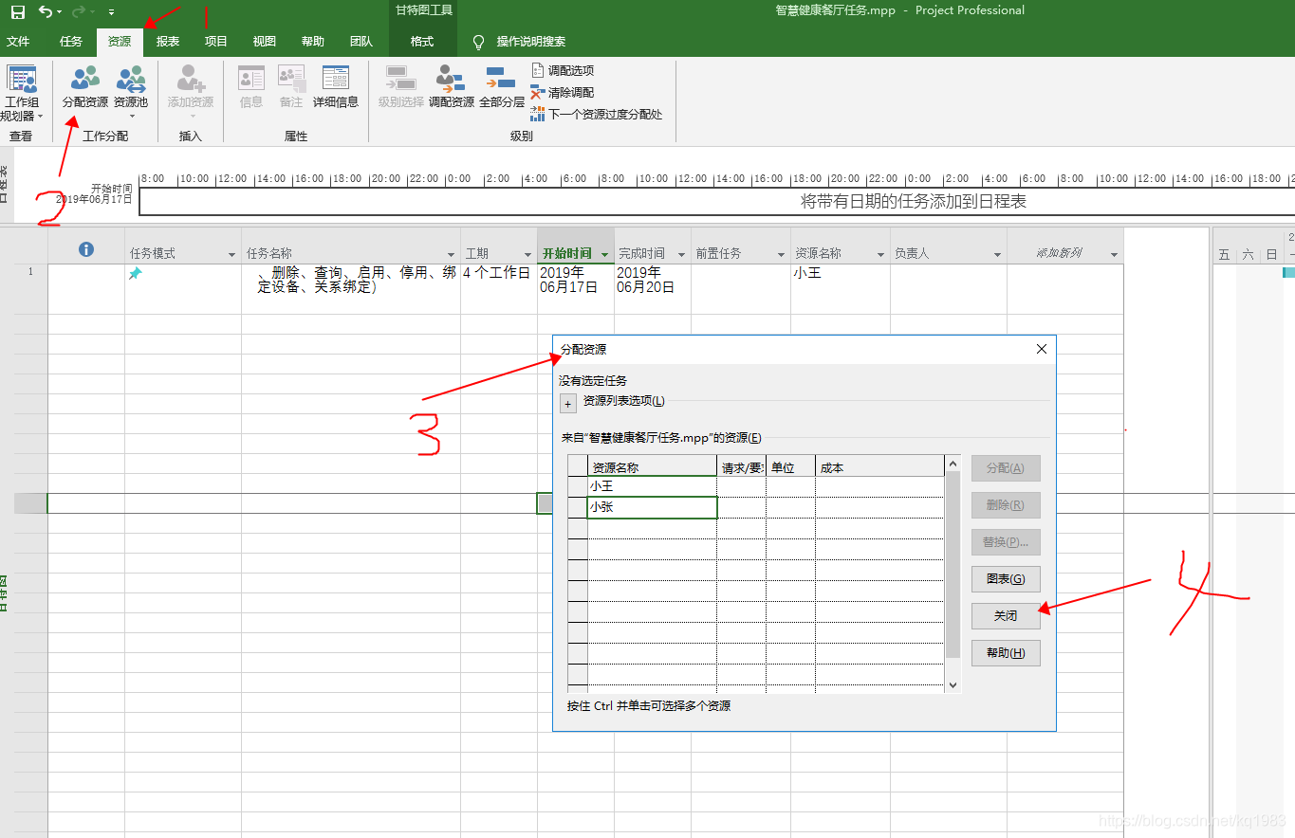Select resource 小王 in the dialog list
Image resolution: width=1295 pixels, height=838 pixels.
pos(652,486)
